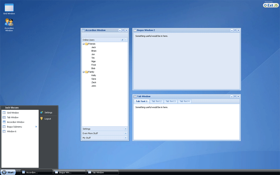
Task: Select Nige in the Friends list
Action: point(94,61)
